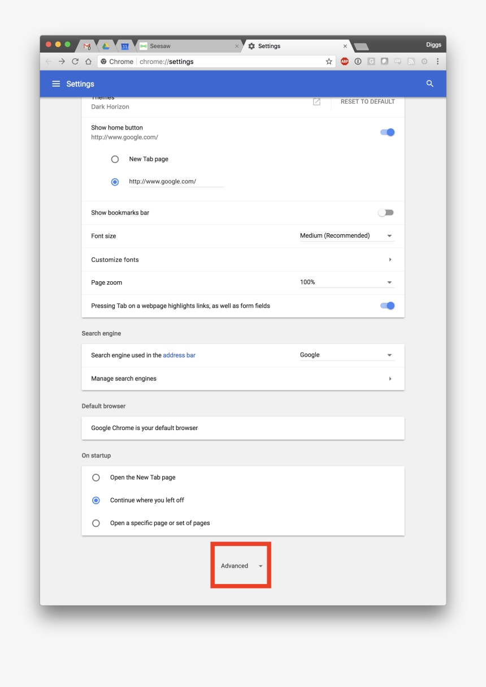
Task: Go back with the back arrow
Action: [49, 62]
